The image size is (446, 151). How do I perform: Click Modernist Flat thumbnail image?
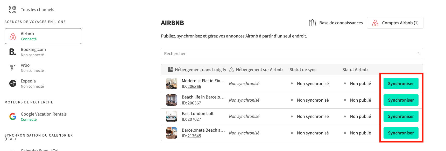(171, 84)
